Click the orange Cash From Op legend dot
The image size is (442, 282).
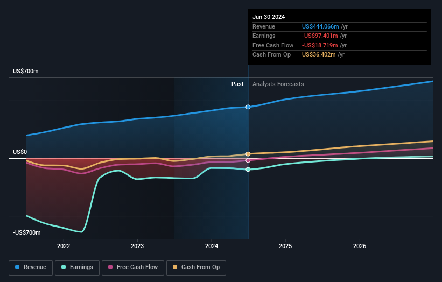175,267
